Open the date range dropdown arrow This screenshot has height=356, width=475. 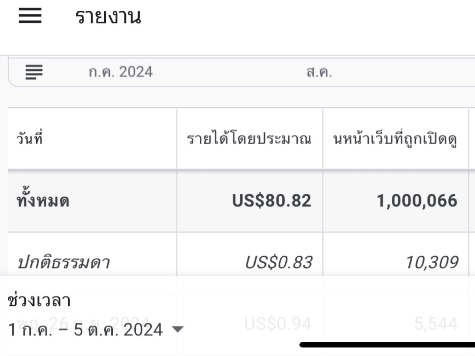click(177, 330)
